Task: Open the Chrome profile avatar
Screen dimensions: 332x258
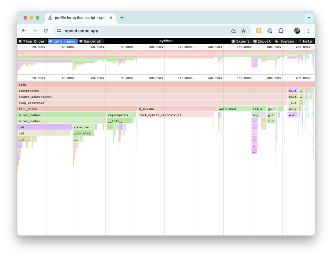Action: pos(297,31)
